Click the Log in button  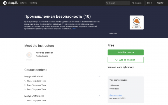[150, 3]
